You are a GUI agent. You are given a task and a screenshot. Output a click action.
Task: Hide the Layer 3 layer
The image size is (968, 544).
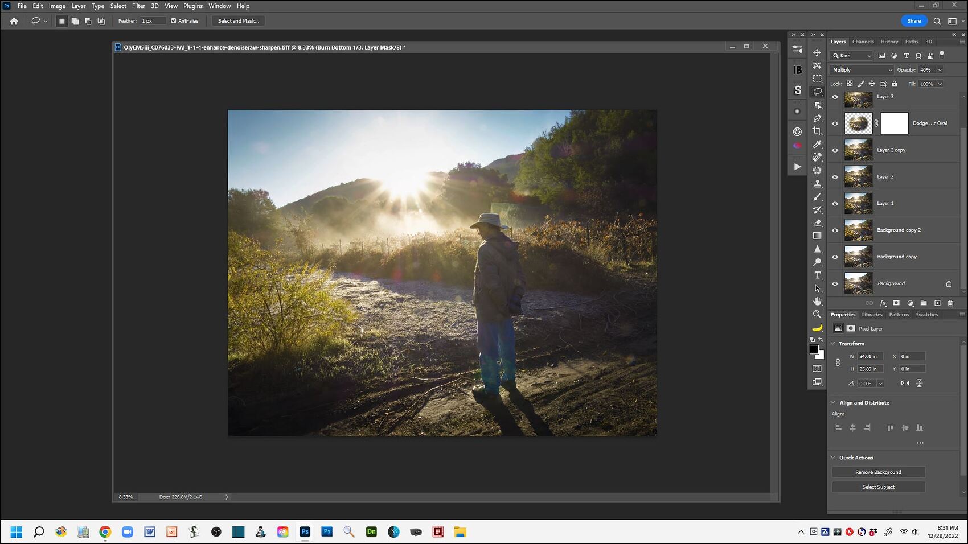point(835,97)
